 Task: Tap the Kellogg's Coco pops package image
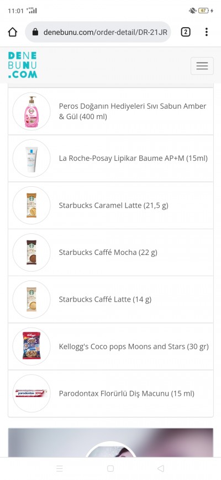[x=31, y=346]
